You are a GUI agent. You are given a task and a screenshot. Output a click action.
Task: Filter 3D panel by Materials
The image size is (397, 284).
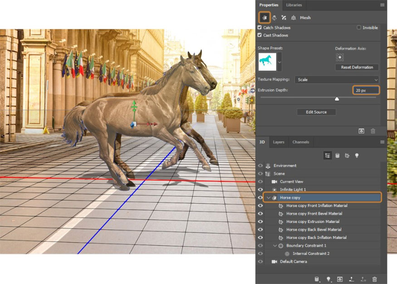point(347,156)
